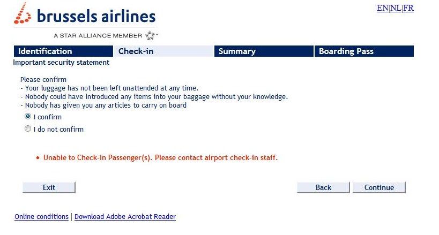The height and width of the screenshot is (235, 439).
Task: Switch language to NL
Action: (x=396, y=8)
